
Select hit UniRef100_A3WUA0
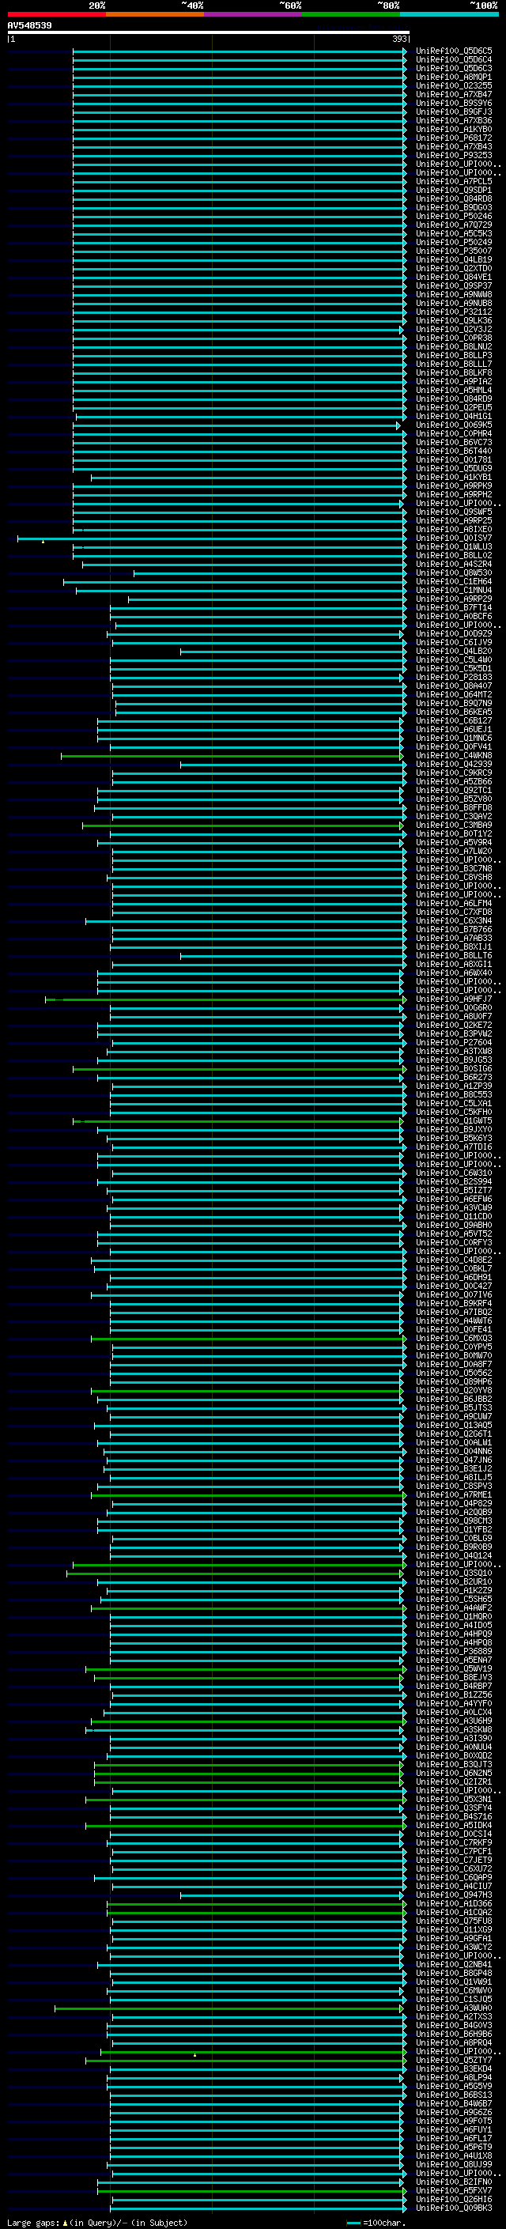454,2008
